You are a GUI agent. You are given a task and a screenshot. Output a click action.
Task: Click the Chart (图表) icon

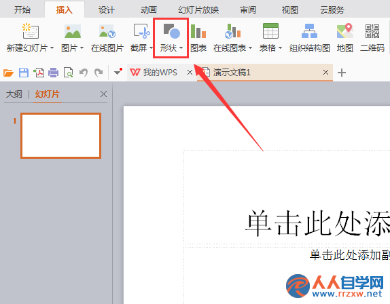tap(198, 31)
